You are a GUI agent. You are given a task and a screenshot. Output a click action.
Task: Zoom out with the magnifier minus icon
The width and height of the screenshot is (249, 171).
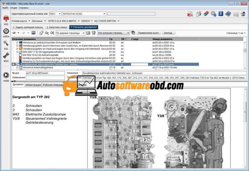click(x=47, y=33)
